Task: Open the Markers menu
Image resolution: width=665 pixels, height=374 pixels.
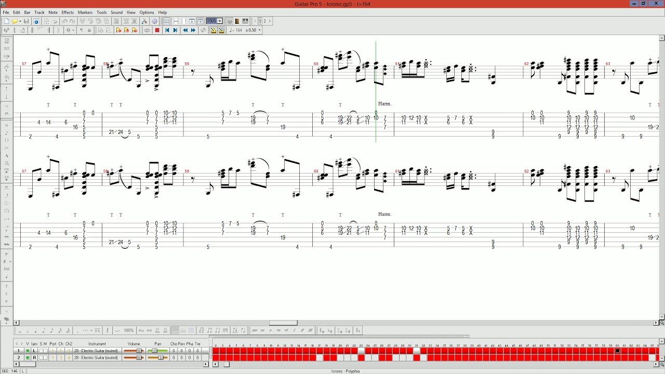Action: [x=85, y=12]
